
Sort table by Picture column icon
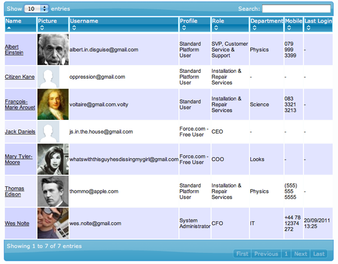pos(41,28)
